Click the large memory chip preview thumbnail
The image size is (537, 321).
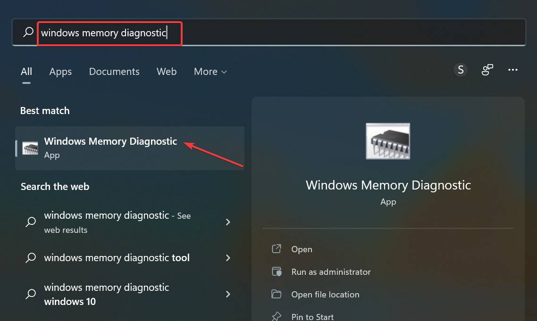tap(388, 141)
